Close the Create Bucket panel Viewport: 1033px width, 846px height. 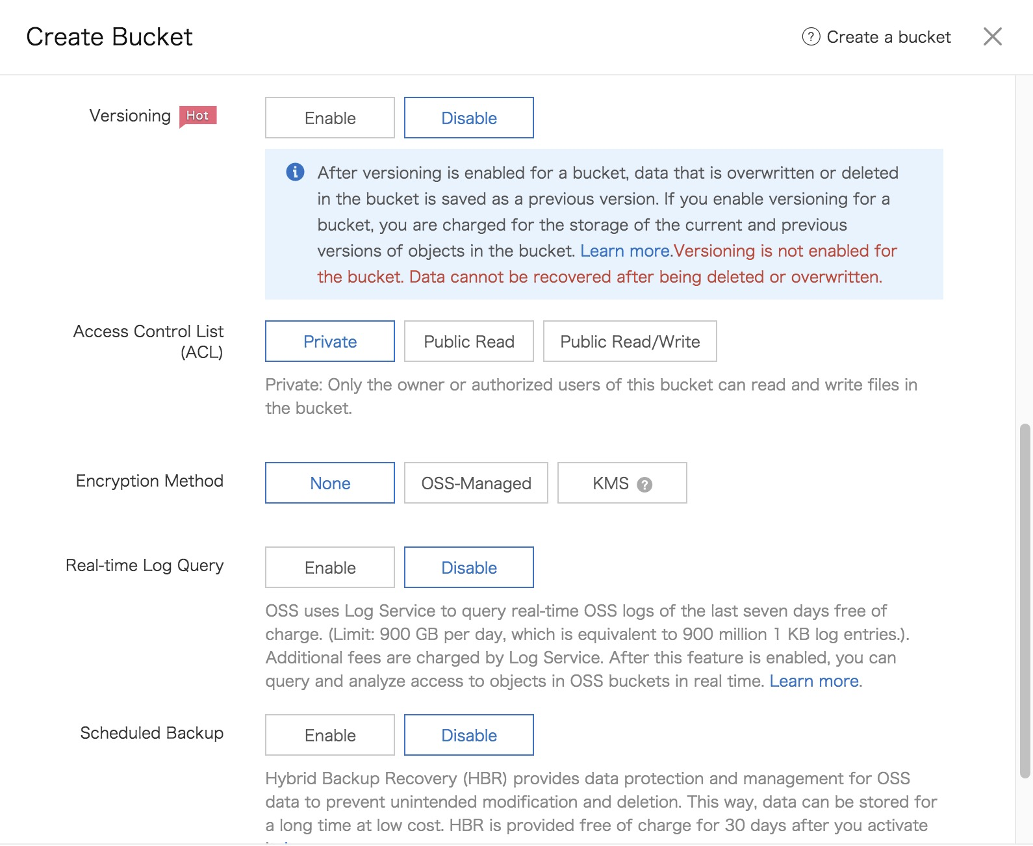pos(992,36)
